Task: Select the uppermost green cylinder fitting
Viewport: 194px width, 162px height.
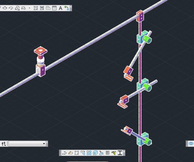Action: 147,40
